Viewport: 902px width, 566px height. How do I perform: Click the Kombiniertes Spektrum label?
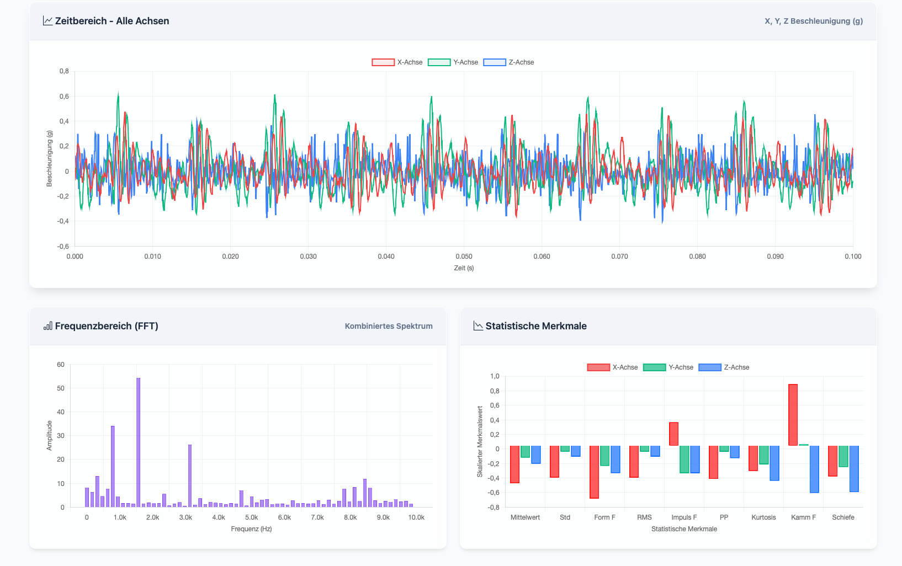click(x=389, y=326)
